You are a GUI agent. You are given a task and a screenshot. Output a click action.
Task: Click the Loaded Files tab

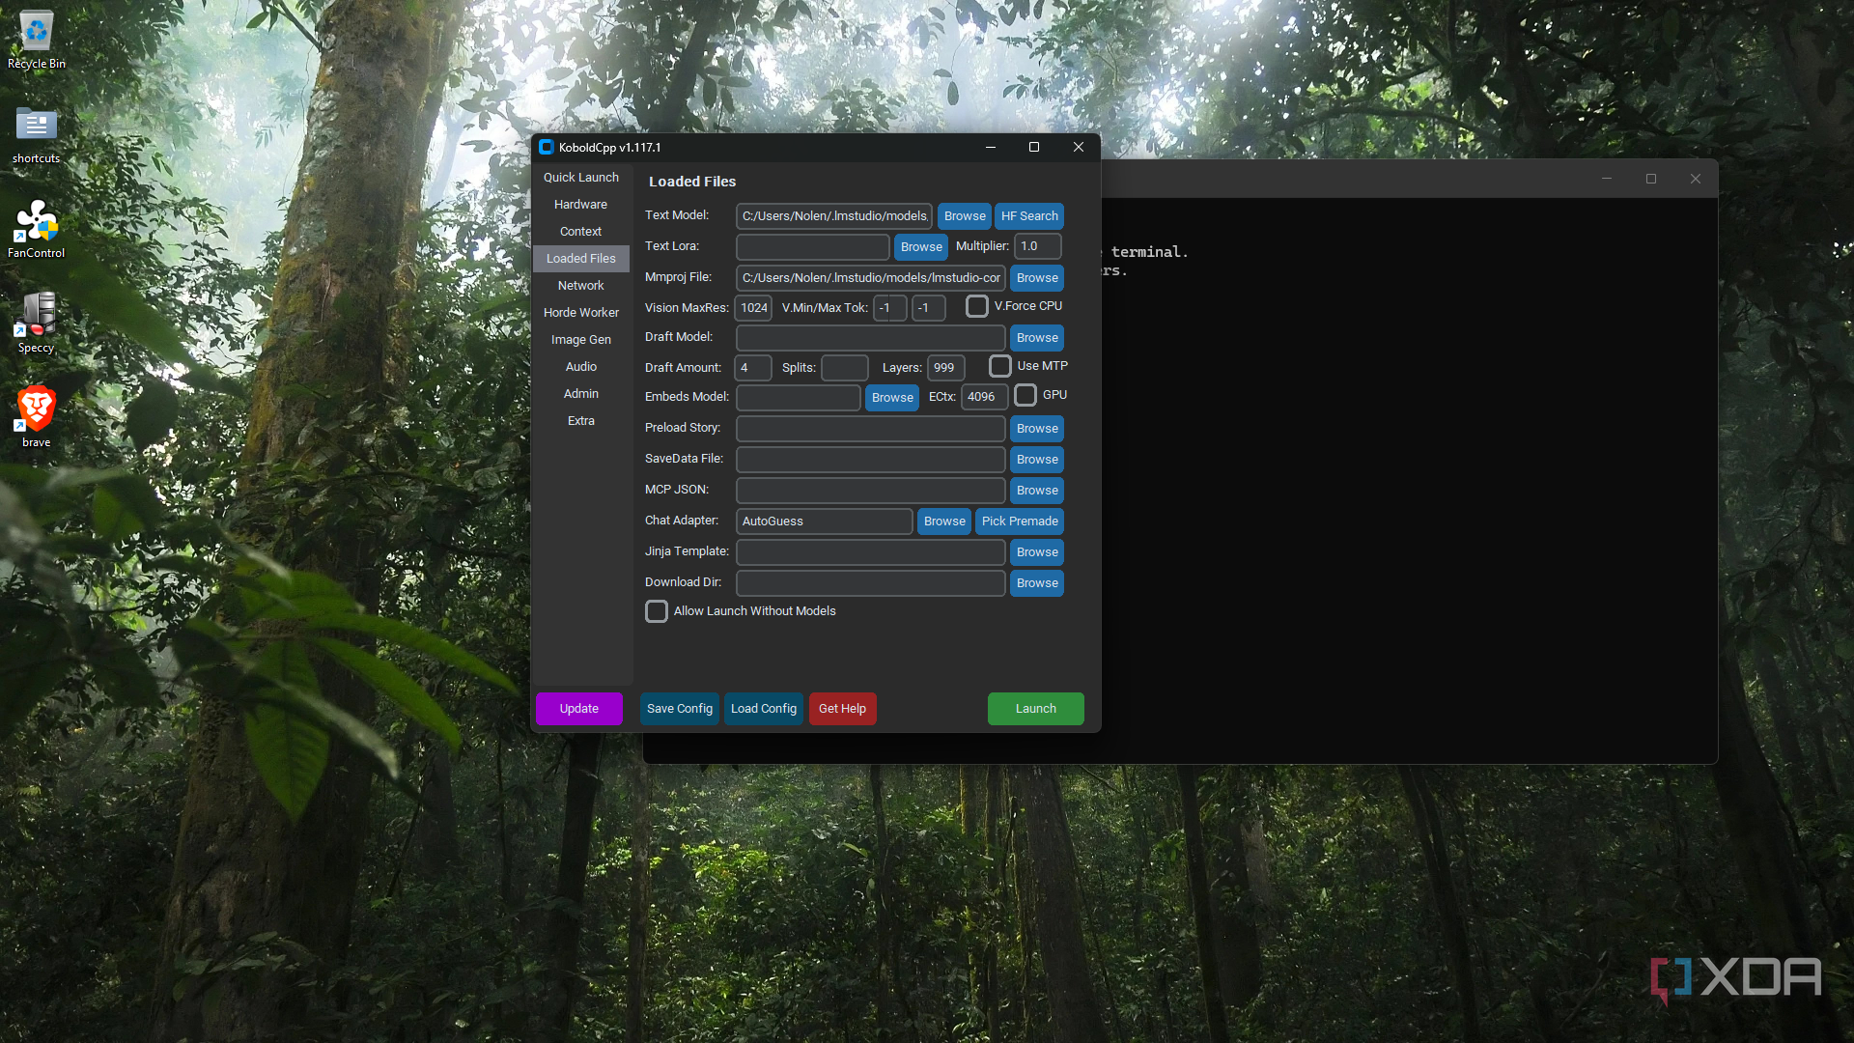pos(581,259)
